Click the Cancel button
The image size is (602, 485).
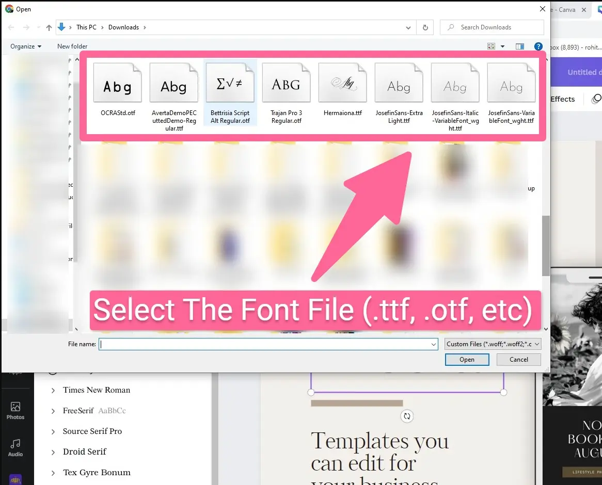tap(519, 360)
